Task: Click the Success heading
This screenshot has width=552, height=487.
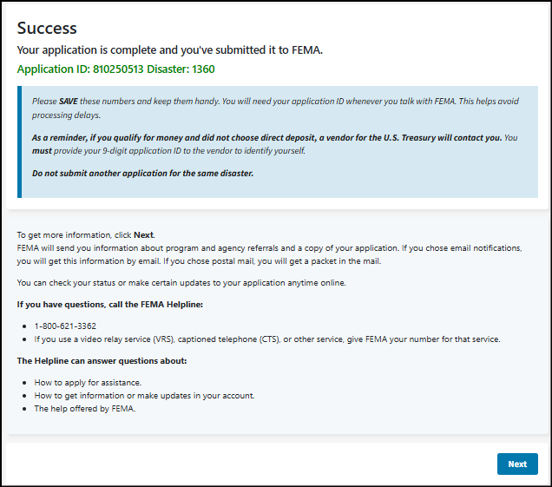Action: [x=47, y=29]
